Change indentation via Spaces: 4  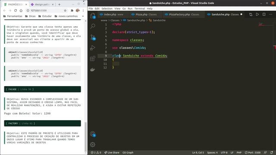point(212,152)
